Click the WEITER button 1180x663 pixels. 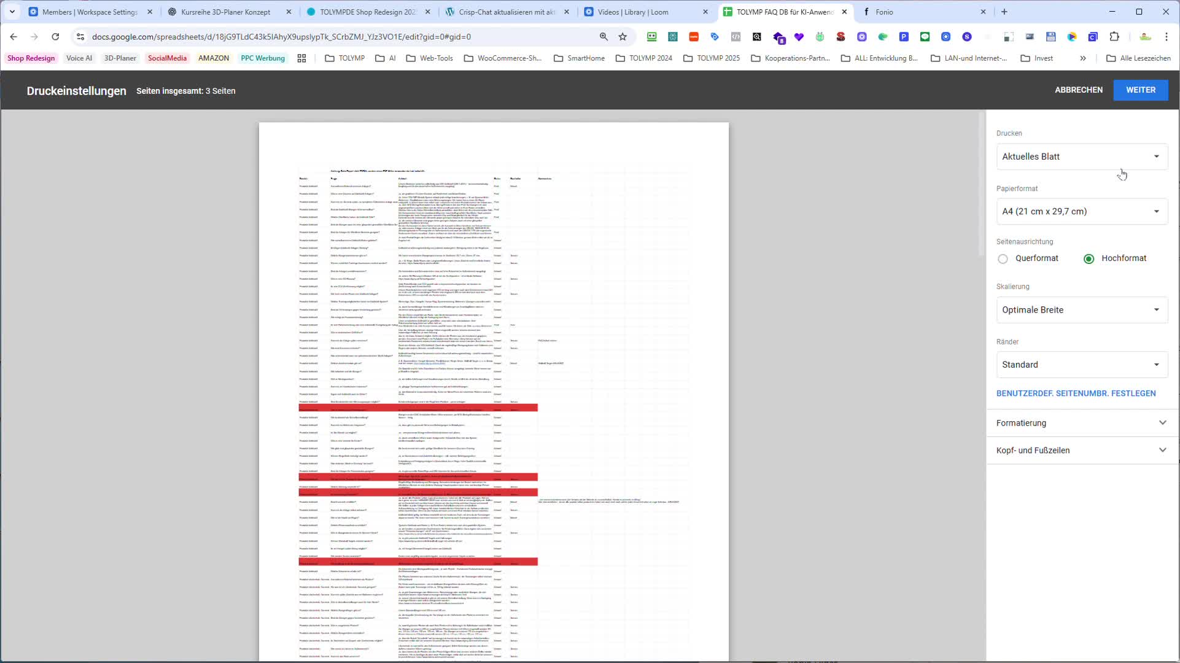(1140, 90)
